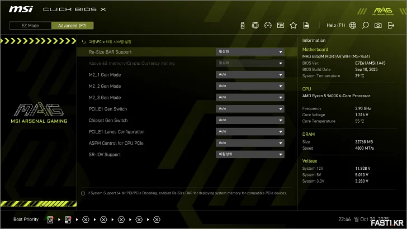Viewport: 407px width, 229px height.
Task: Open the ASPM Control for CPU PCIe dropdown
Action: pos(250,143)
